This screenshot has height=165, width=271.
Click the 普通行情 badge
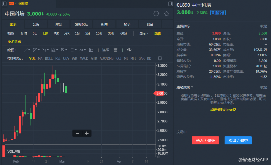[218, 13]
